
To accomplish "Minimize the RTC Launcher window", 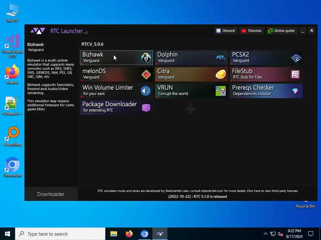I will pyautogui.click(x=303, y=31).
